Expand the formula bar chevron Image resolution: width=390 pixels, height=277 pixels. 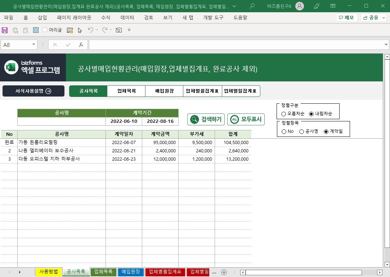coord(386,45)
